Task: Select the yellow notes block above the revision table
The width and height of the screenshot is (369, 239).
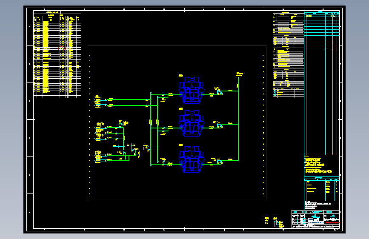Action: pos(318,165)
